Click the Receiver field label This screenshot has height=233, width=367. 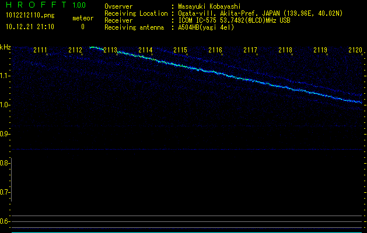point(118,20)
